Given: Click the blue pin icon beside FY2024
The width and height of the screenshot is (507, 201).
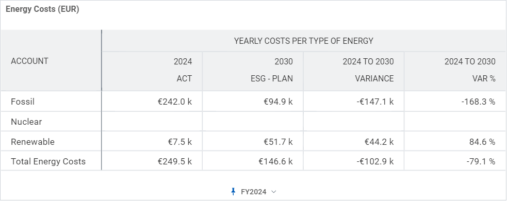Looking at the screenshot, I should click(x=233, y=192).
